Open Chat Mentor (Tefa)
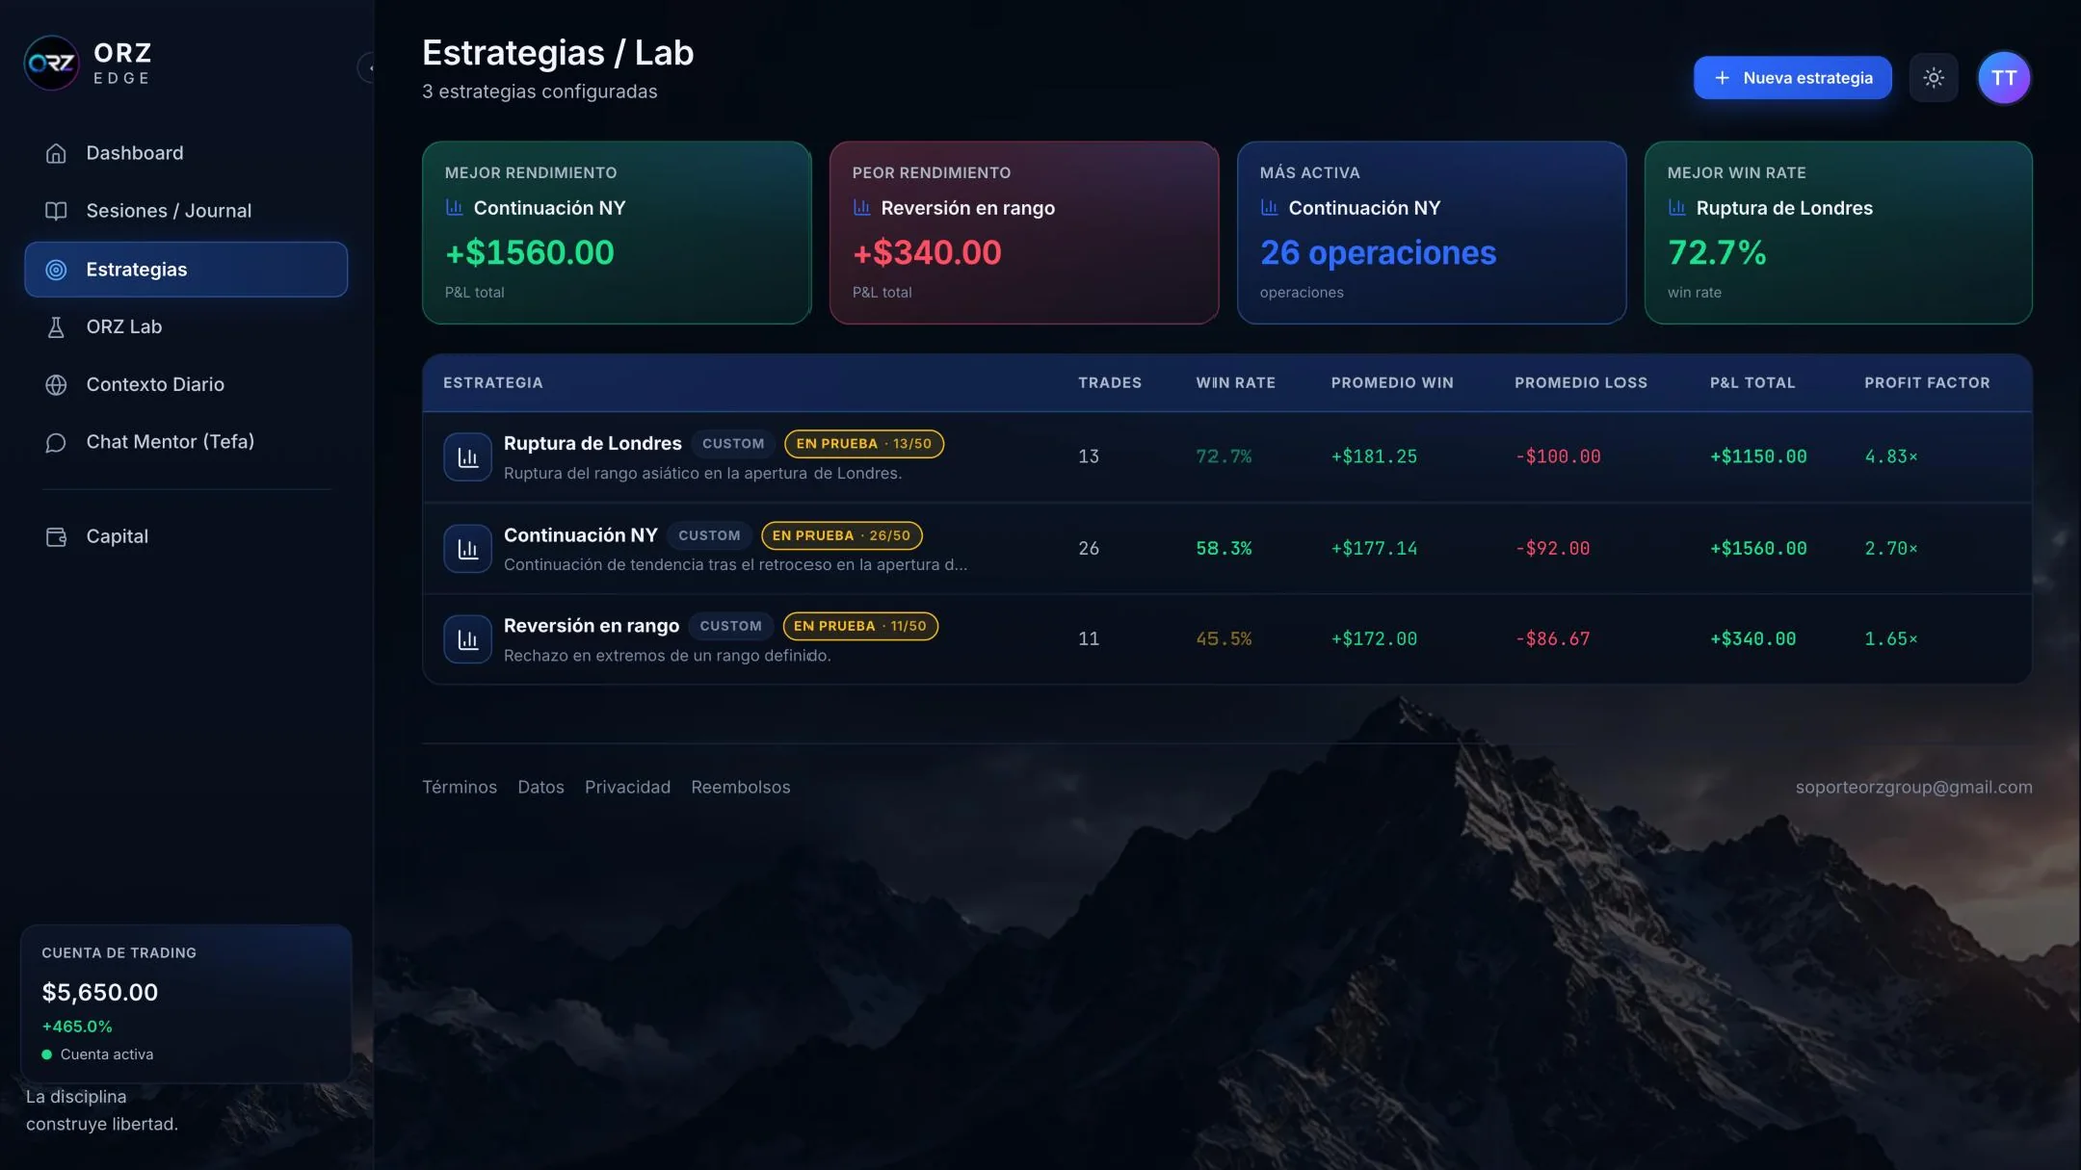 click(186, 442)
